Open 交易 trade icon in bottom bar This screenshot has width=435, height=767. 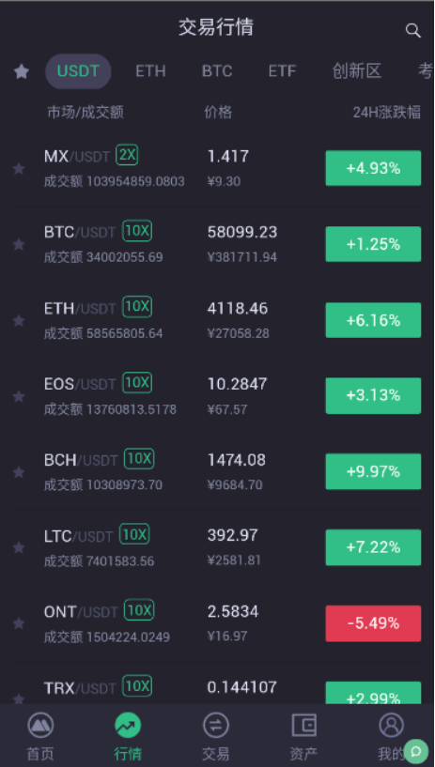(216, 725)
